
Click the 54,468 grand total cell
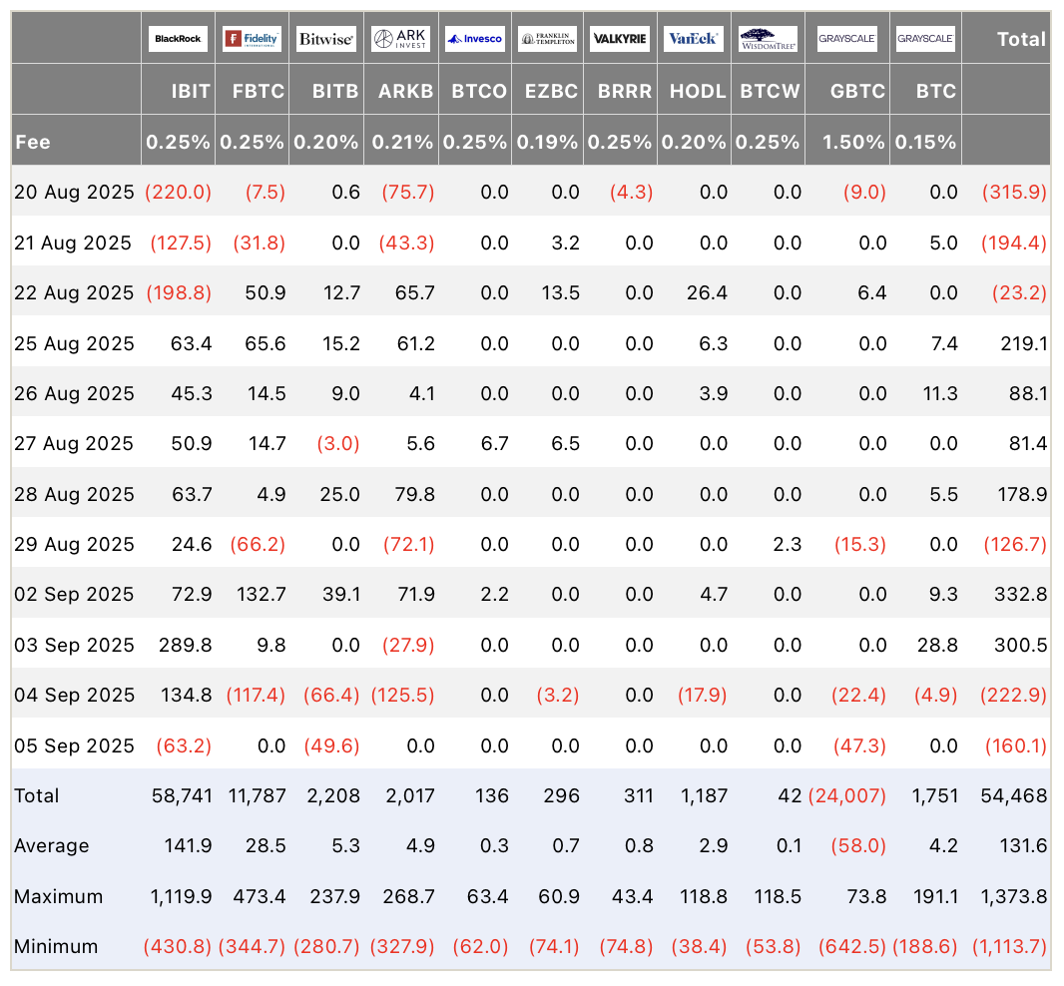click(x=1014, y=795)
